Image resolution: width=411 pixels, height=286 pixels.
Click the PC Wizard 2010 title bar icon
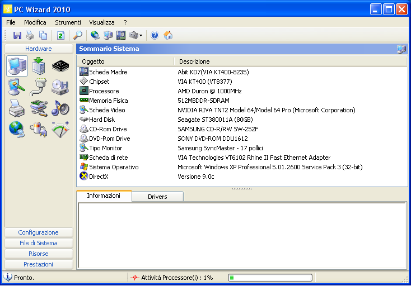click(8, 9)
